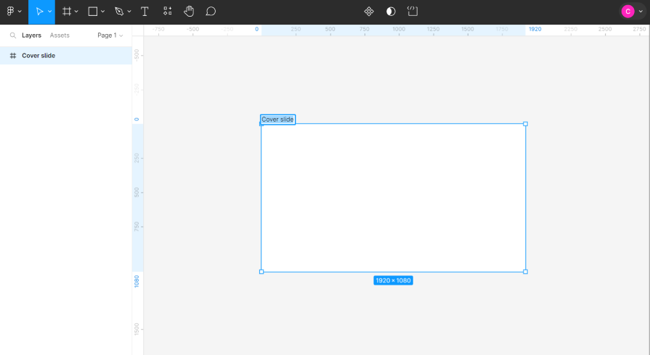The width and height of the screenshot is (650, 355).
Task: Switch to the Assets tab
Action: tap(60, 35)
